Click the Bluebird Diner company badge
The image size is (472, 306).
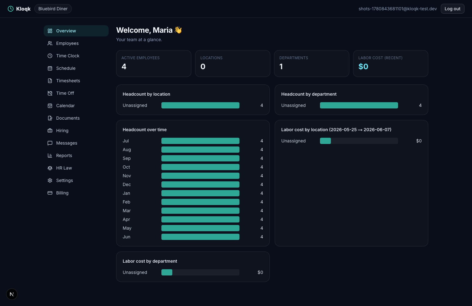53,9
